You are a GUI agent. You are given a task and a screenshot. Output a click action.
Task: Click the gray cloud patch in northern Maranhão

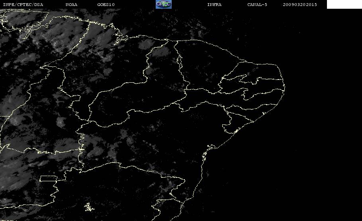point(147,44)
